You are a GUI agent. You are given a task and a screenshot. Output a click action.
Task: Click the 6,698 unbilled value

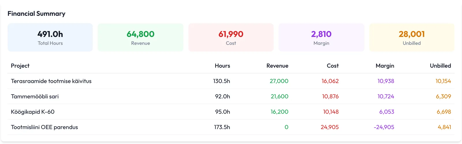point(444,112)
